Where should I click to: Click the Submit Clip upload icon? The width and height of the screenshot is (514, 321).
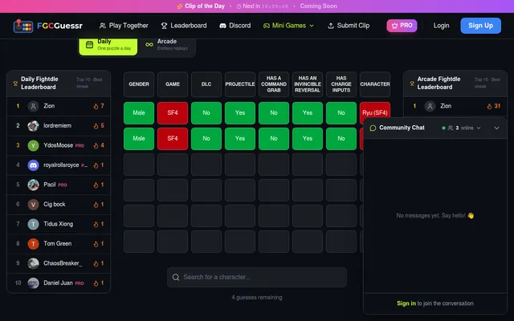[x=331, y=26]
